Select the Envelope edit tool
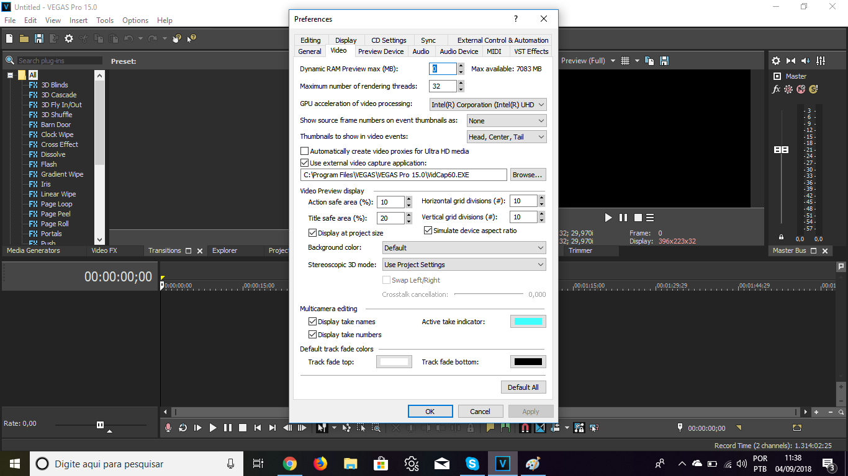848x476 pixels. (x=346, y=428)
